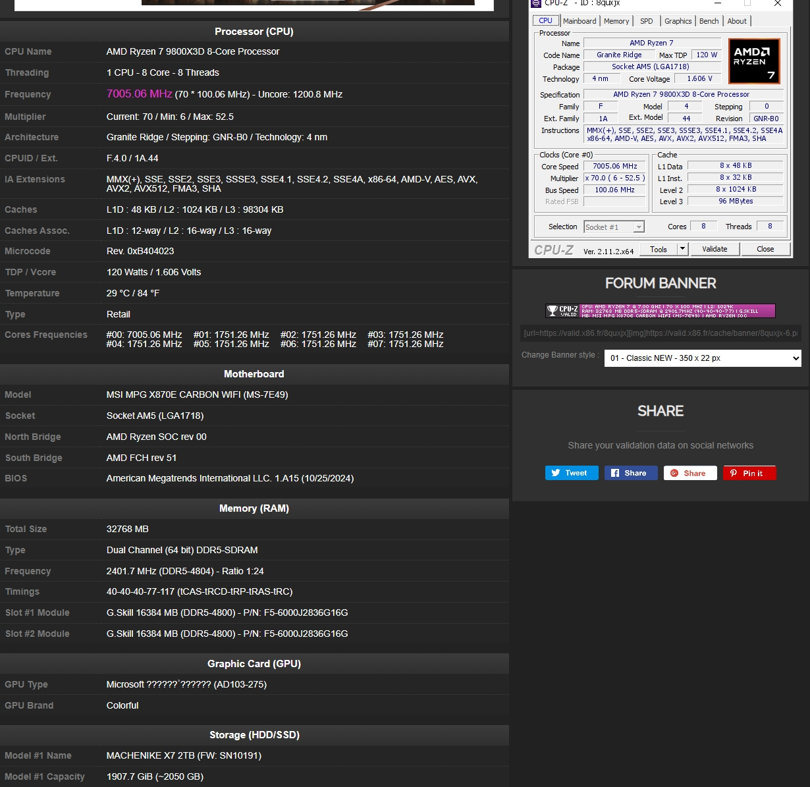Switch to the Memory tab in CPU-Z
This screenshot has width=810, height=787.
[x=616, y=21]
